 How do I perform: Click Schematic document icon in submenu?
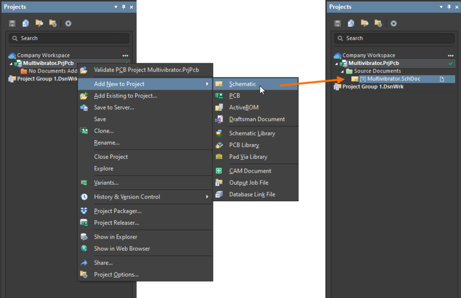[219, 84]
